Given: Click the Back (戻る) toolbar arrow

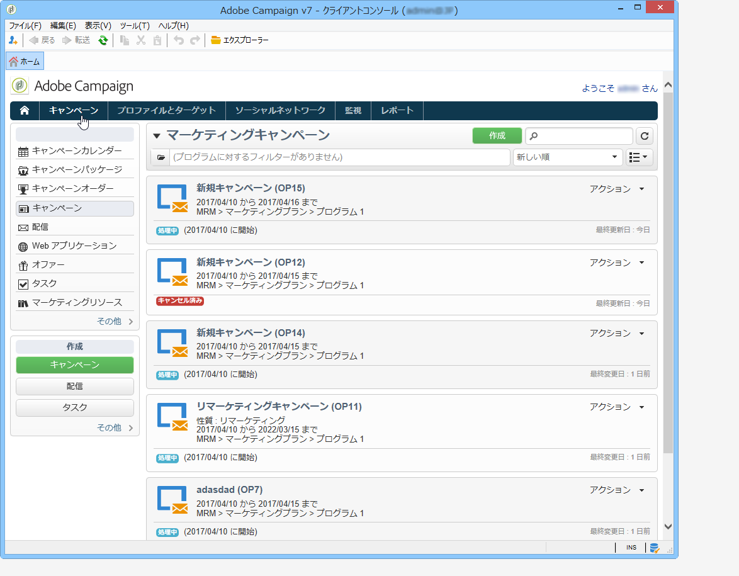Looking at the screenshot, I should (42, 40).
